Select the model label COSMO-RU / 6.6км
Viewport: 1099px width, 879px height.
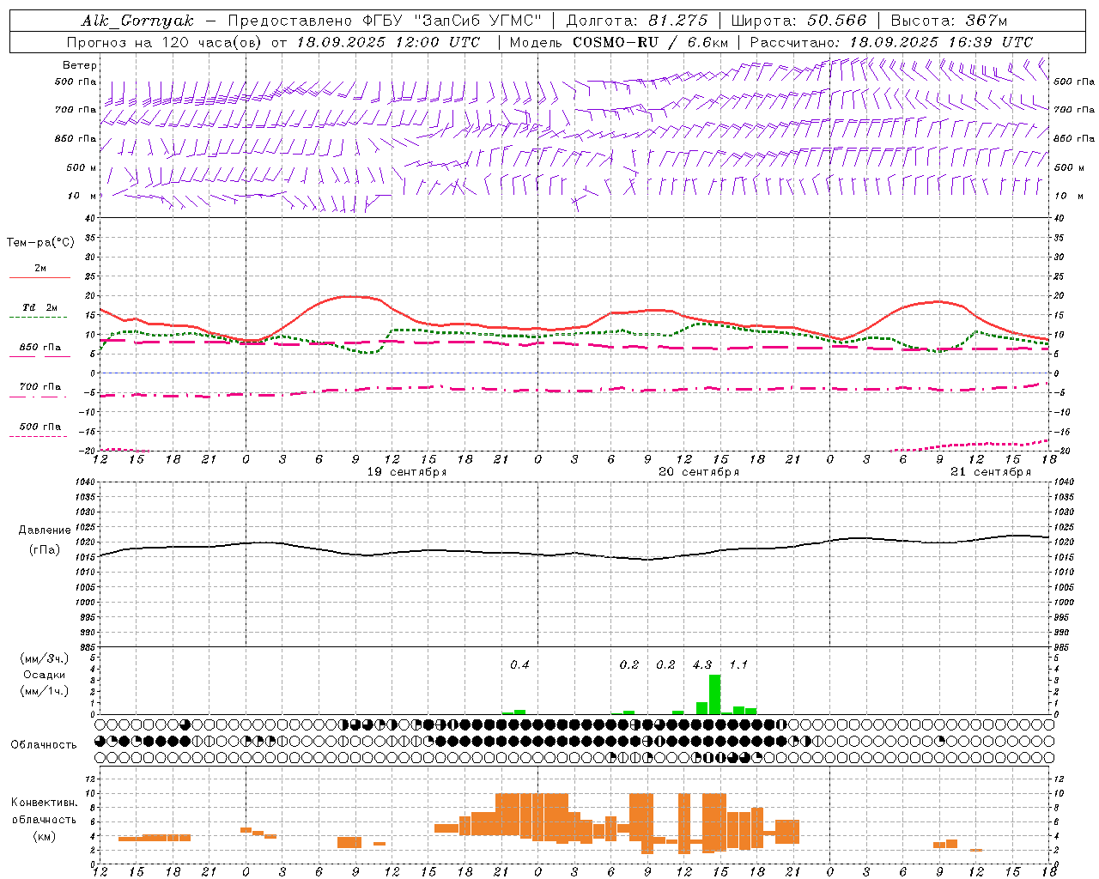[650, 42]
